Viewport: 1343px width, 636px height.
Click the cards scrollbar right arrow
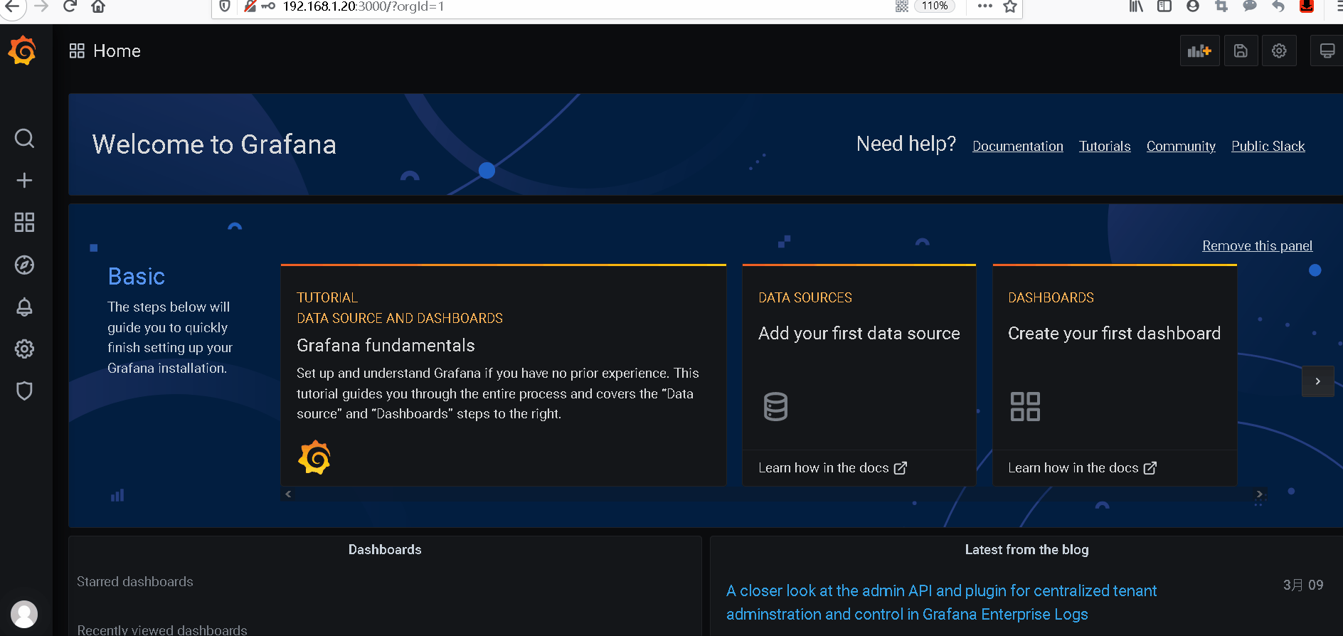tap(1259, 494)
